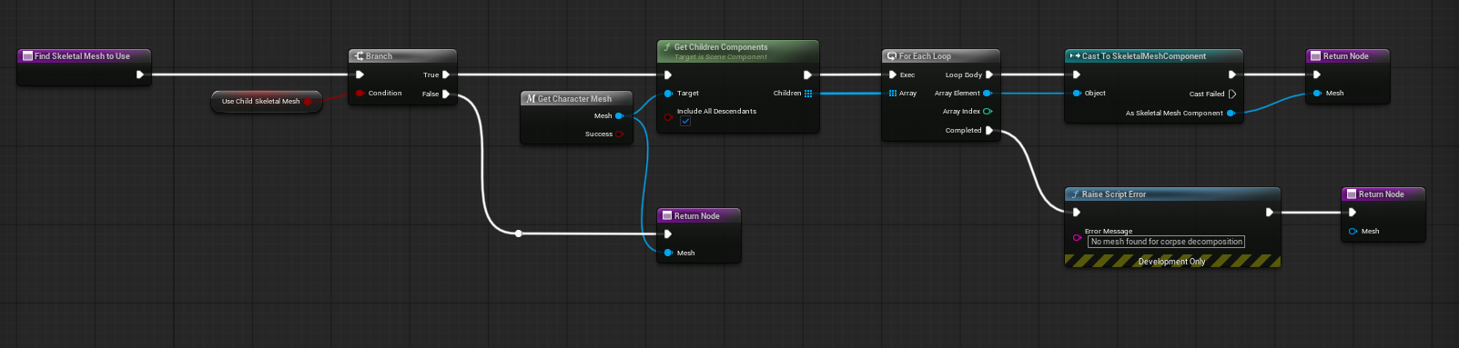The height and width of the screenshot is (348, 1459).
Task: Click the exec output pin of Get Children Components
Action: [807, 75]
